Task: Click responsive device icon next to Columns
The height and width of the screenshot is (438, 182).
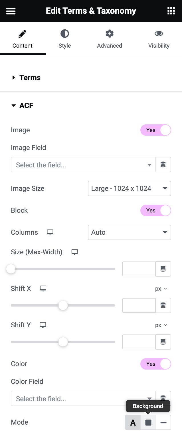Action: [x=50, y=232]
